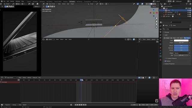Screen dimensions: 192x108
Task: Zoom the 3D viewport with the magnifier gizmo
Action: tap(157, 18)
